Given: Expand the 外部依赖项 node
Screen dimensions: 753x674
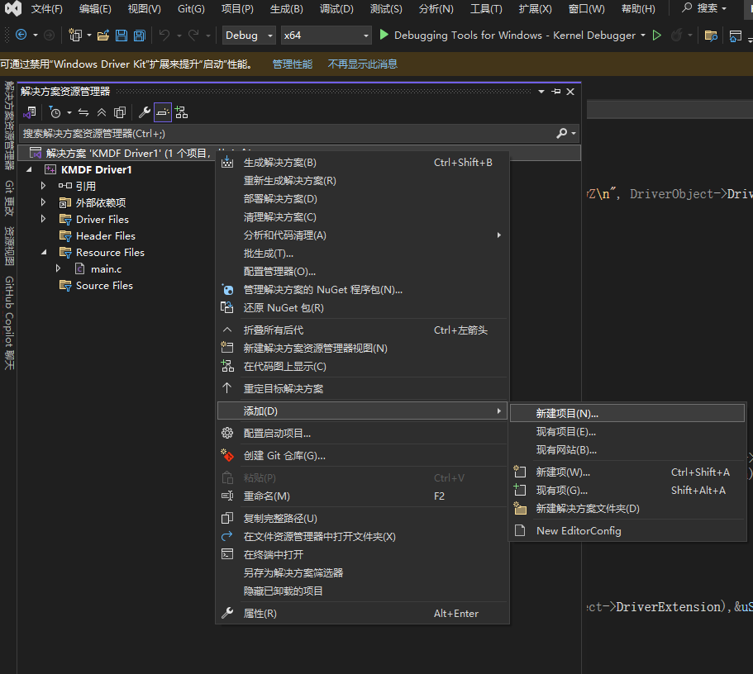Looking at the screenshot, I should (44, 202).
